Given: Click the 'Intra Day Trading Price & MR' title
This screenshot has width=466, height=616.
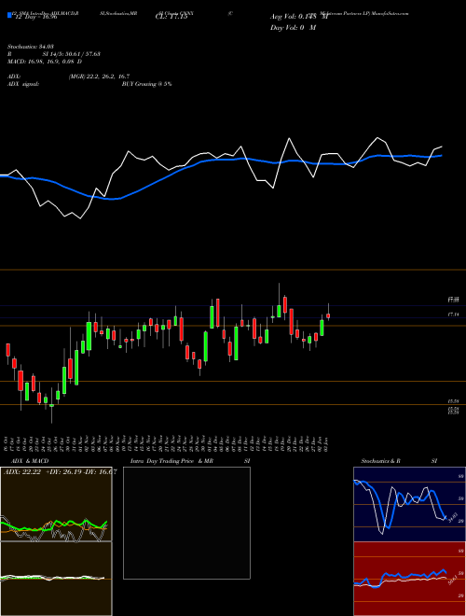Looking at the screenshot, I should (x=171, y=461).
